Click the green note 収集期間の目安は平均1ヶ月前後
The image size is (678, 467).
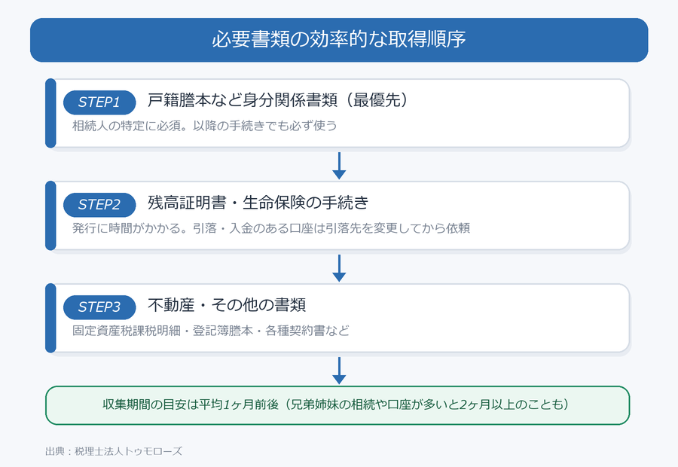coord(337,405)
